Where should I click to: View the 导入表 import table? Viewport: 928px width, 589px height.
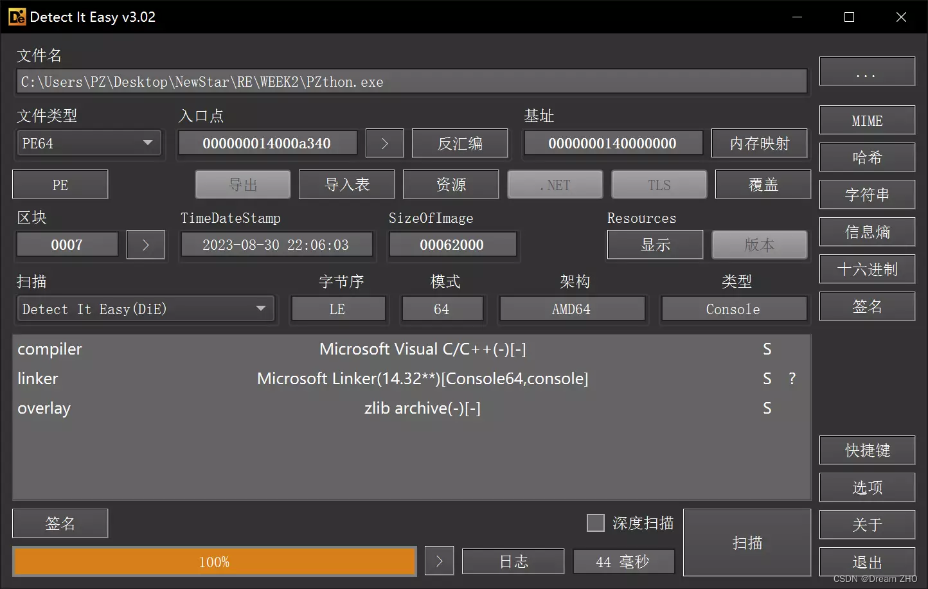(346, 184)
